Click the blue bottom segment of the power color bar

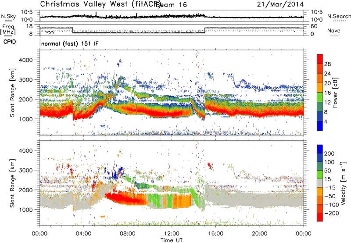(320, 126)
